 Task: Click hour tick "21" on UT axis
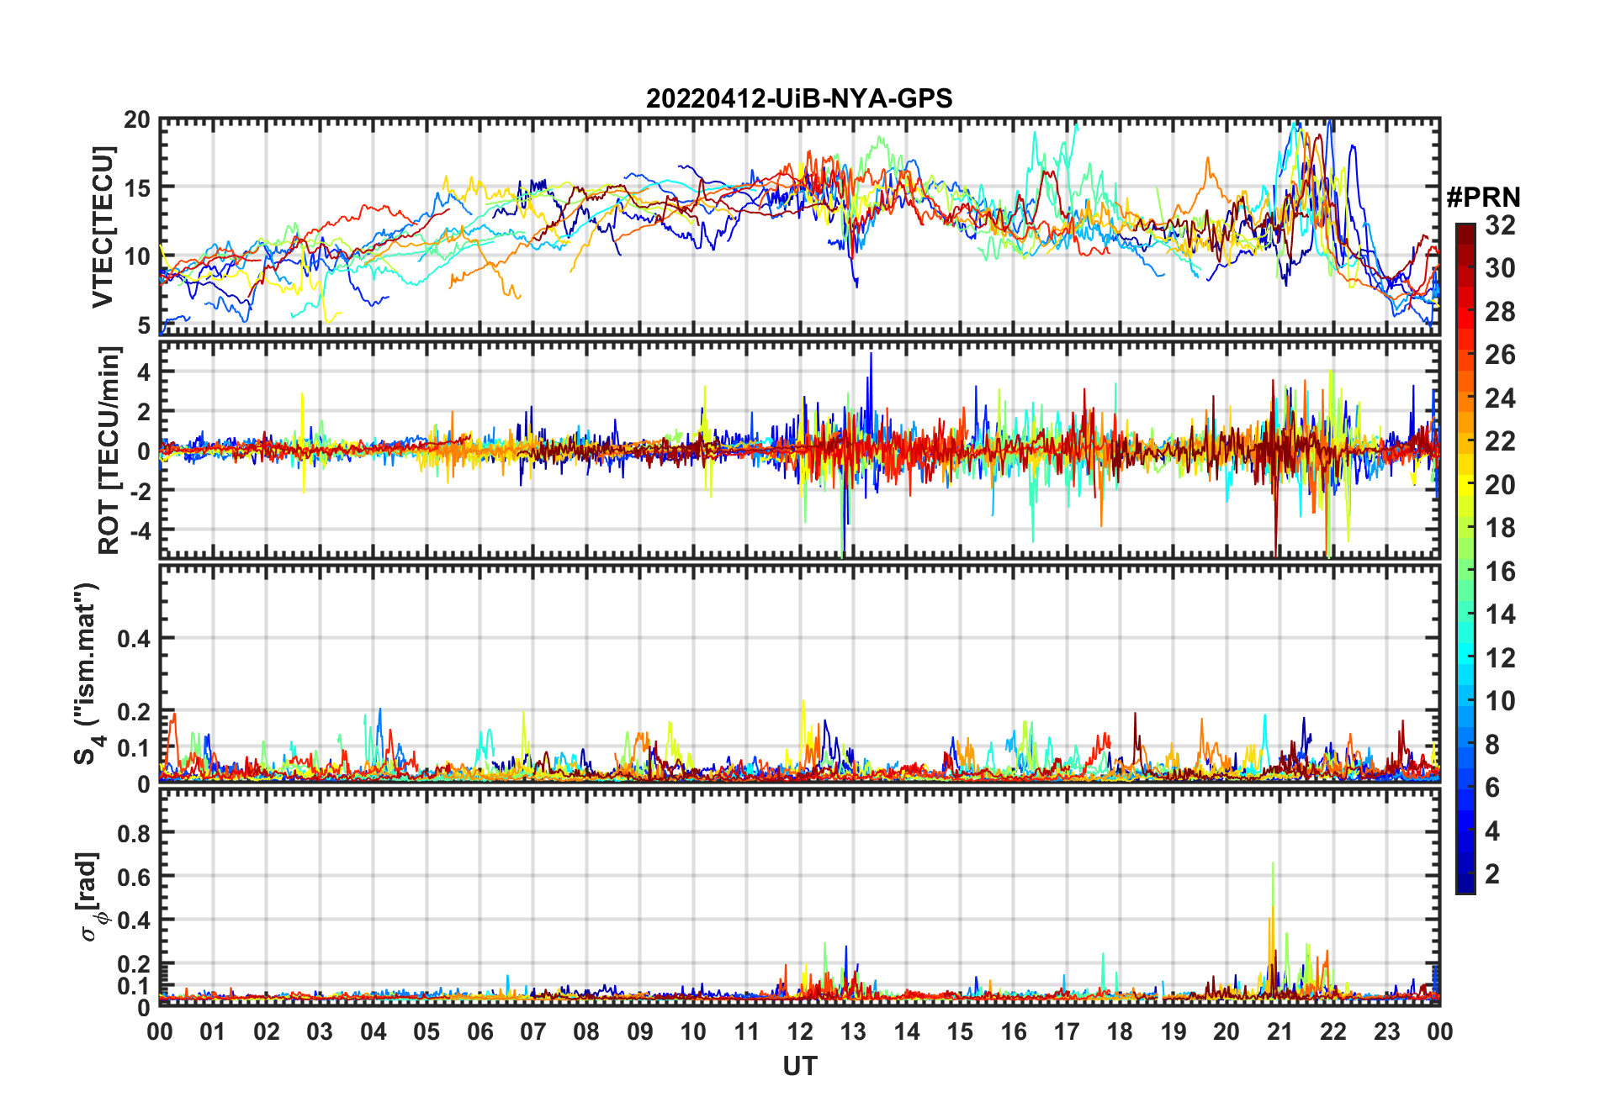pyautogui.click(x=1279, y=1031)
